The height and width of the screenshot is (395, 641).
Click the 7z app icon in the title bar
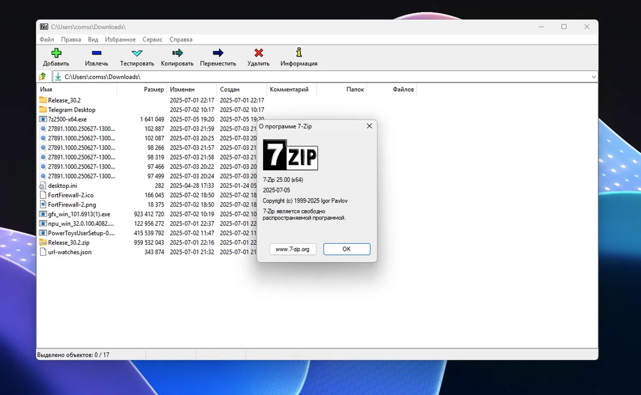coord(44,27)
